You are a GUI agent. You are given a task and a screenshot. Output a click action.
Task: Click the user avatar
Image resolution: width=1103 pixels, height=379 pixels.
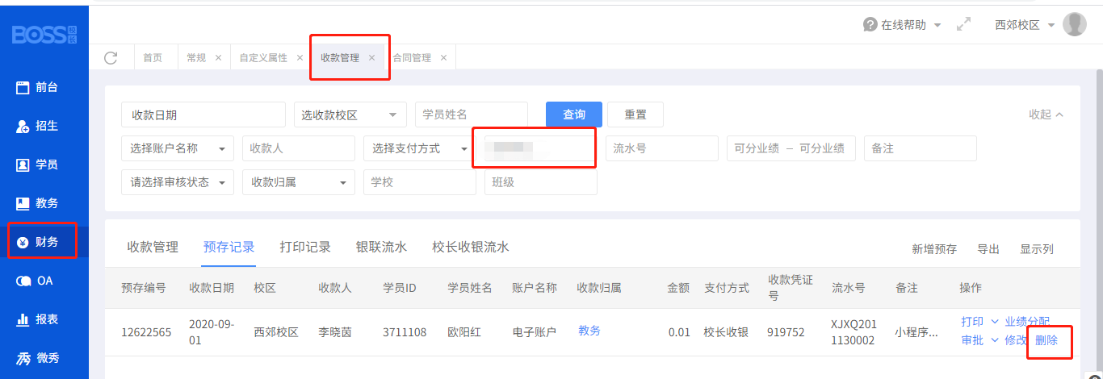[x=1075, y=24]
